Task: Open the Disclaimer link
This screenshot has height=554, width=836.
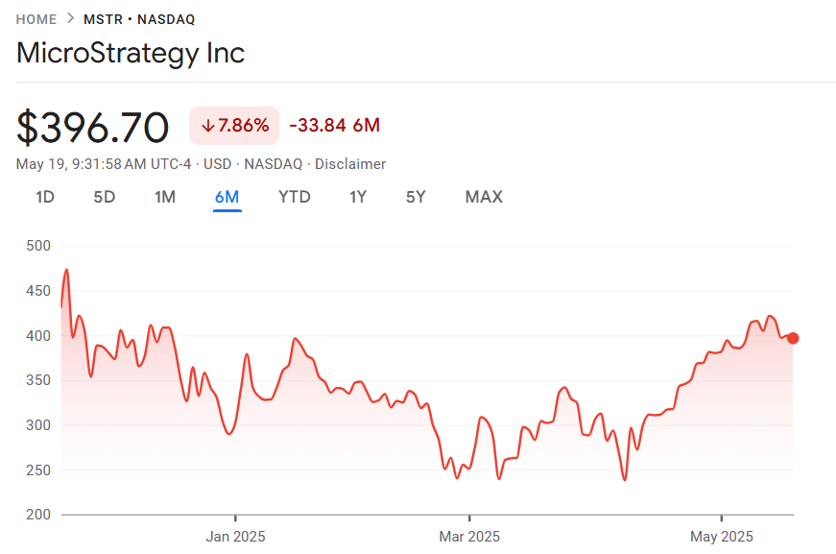Action: tap(350, 164)
